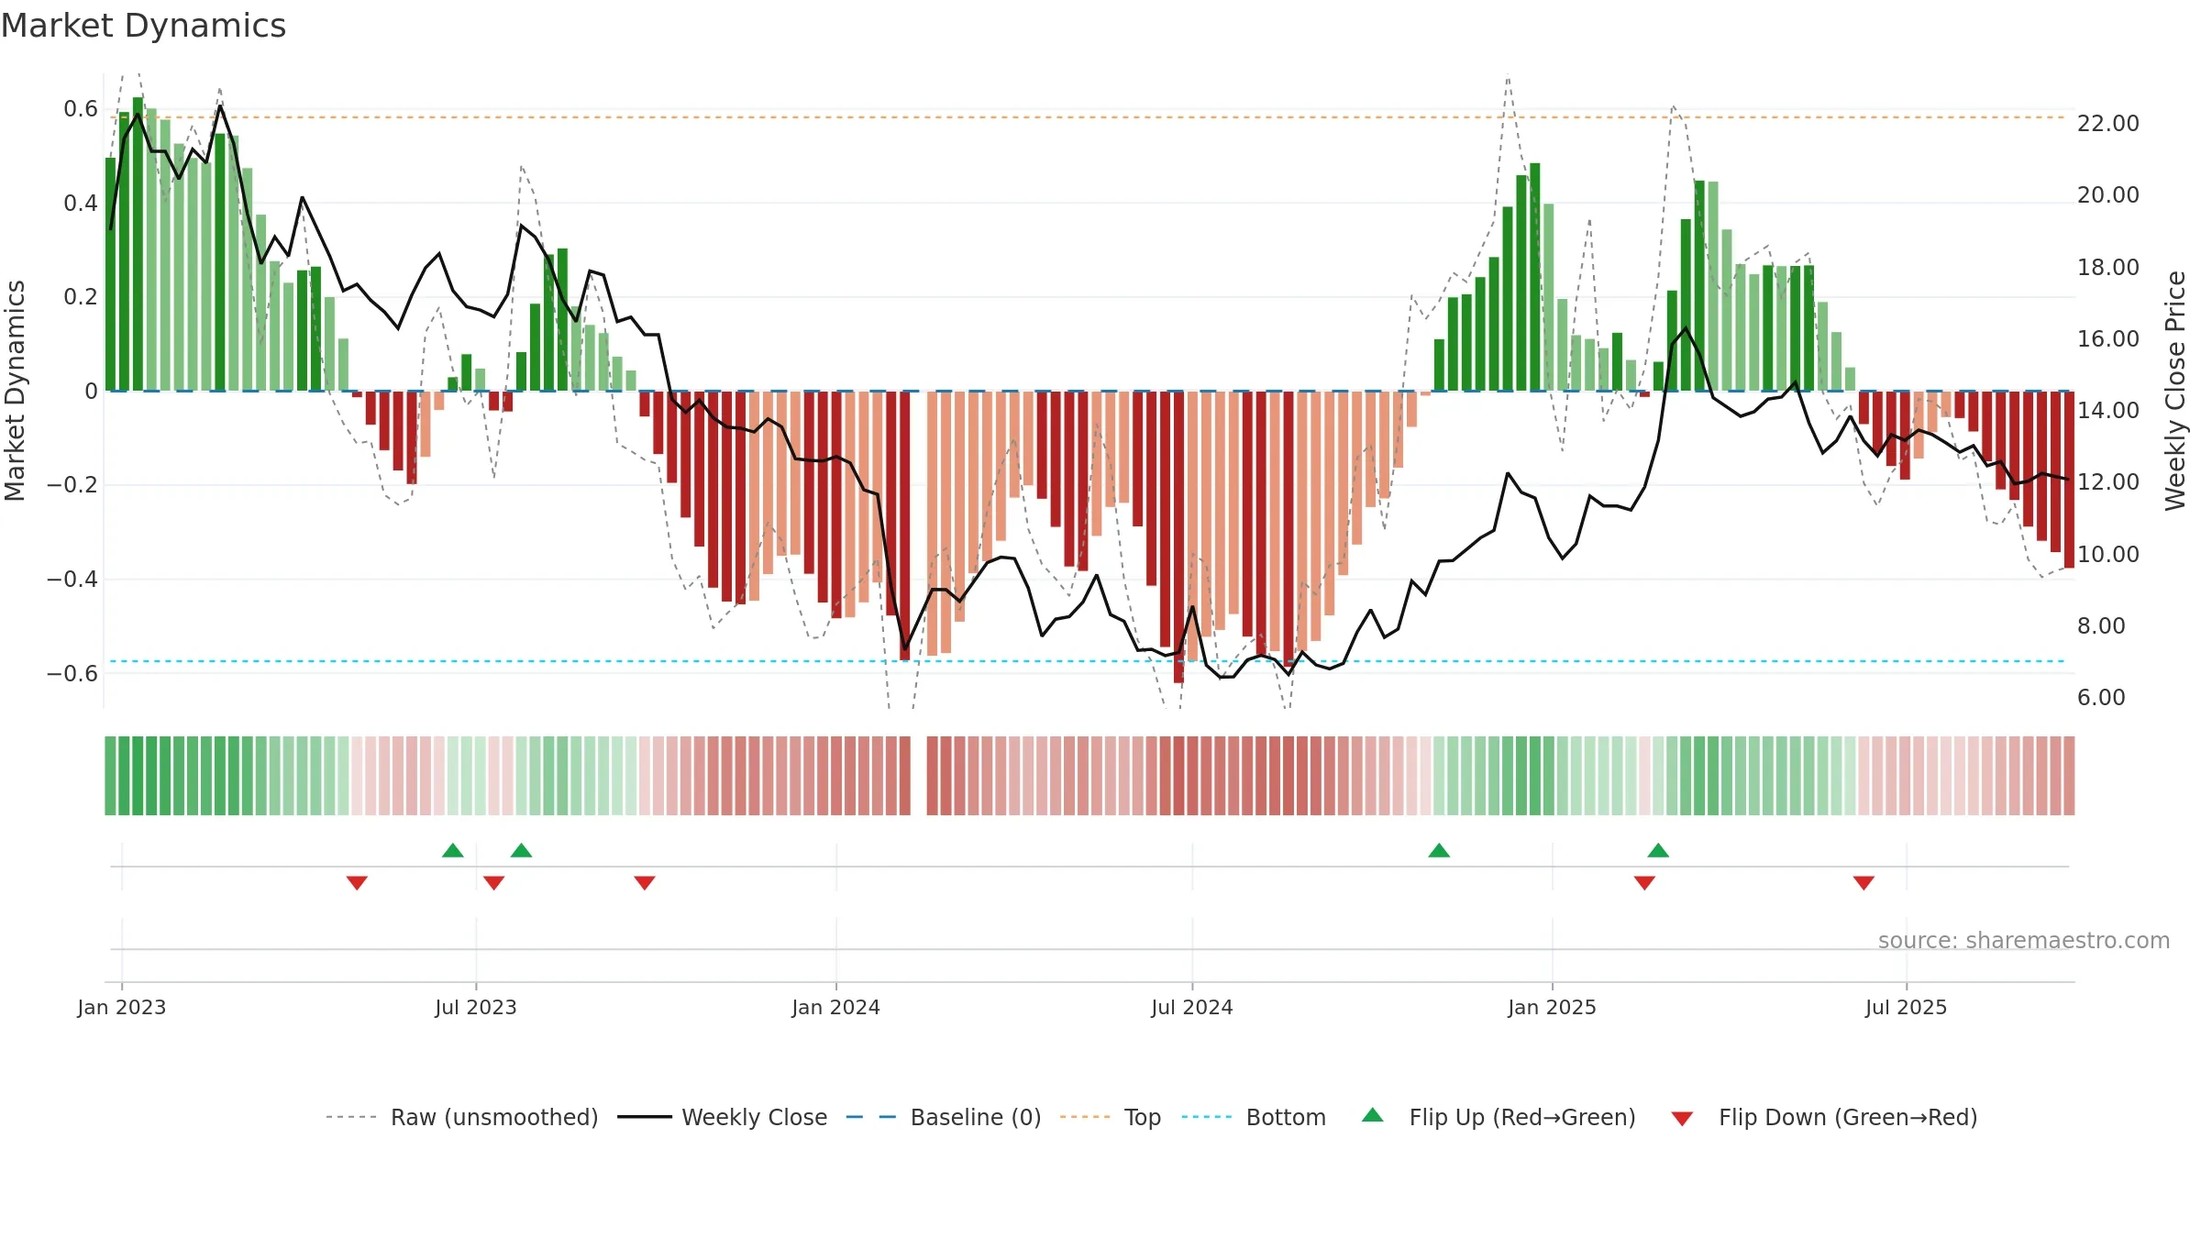Click the 10.00 price tick label
This screenshot has width=2201, height=1238.
click(x=2108, y=554)
